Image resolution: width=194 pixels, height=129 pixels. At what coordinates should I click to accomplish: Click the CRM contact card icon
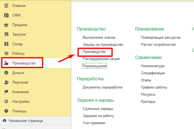6,15
